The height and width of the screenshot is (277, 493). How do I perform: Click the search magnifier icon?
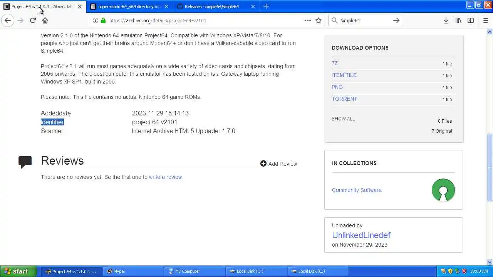(x=334, y=20)
